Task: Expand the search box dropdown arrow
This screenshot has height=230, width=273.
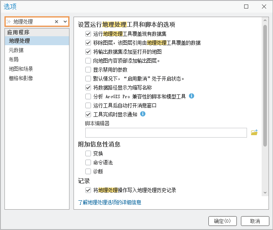Action: [65, 22]
